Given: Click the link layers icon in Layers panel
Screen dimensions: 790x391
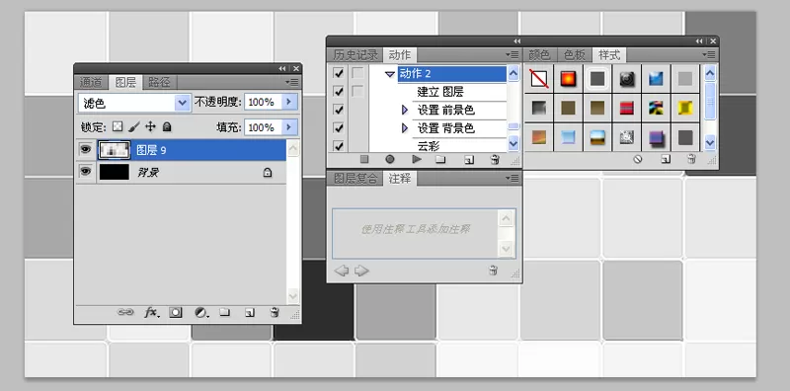Looking at the screenshot, I should pyautogui.click(x=125, y=312).
